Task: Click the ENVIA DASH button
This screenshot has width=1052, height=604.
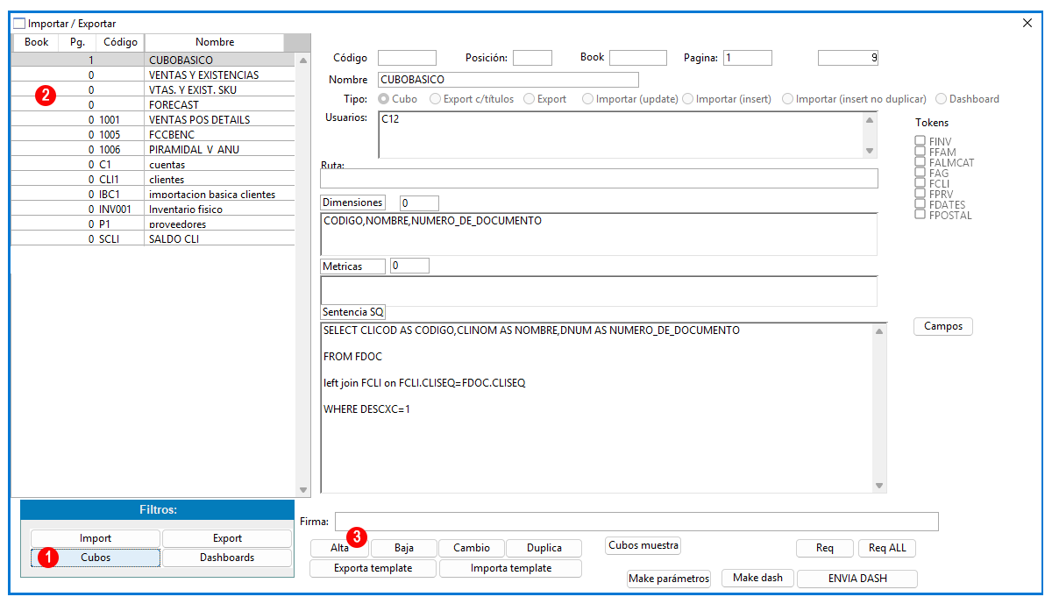Action: (857, 579)
